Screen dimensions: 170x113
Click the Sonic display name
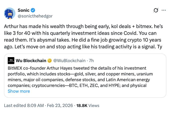coord(23,10)
